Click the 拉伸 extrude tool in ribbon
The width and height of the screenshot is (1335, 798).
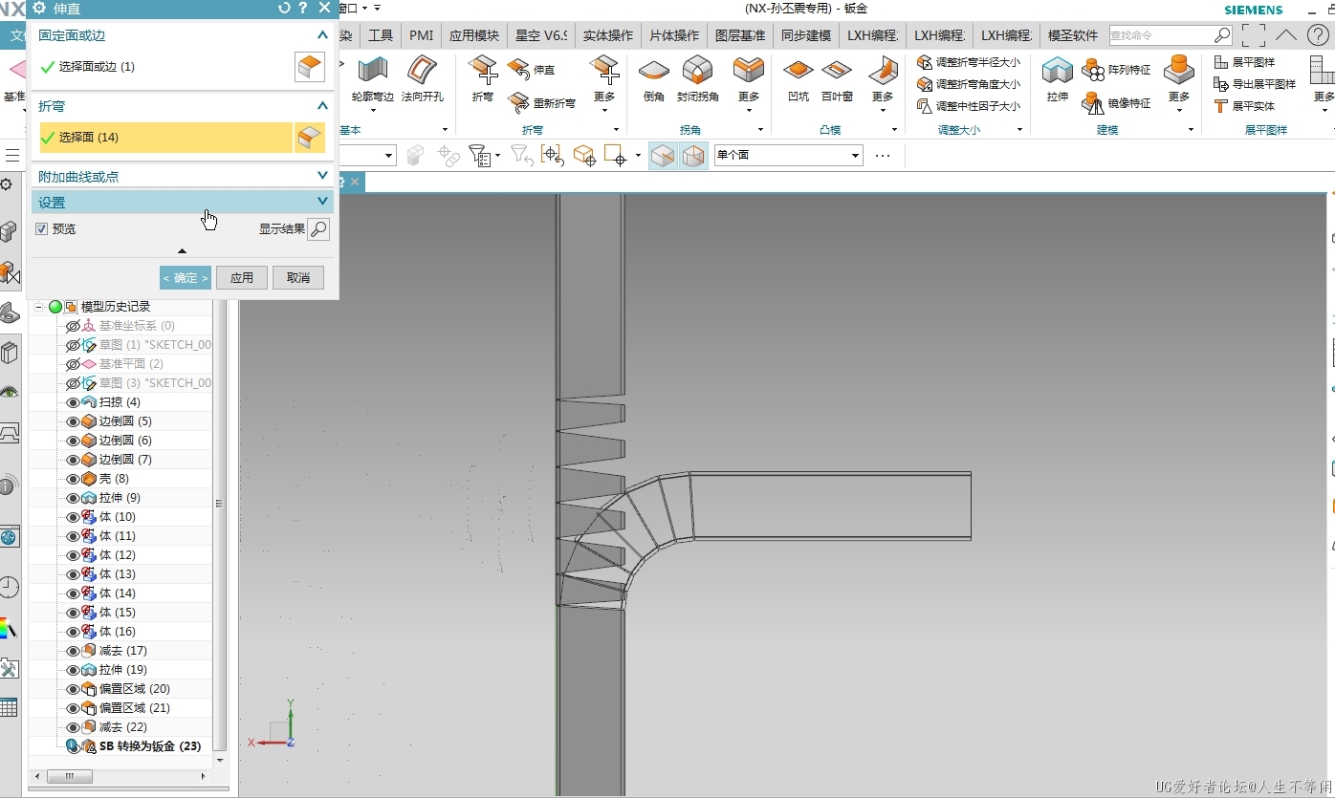click(x=1058, y=79)
